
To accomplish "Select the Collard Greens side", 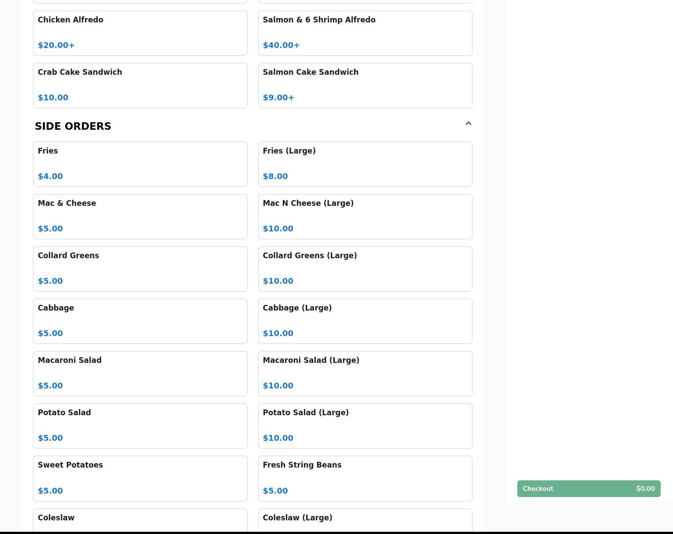I will click(140, 269).
